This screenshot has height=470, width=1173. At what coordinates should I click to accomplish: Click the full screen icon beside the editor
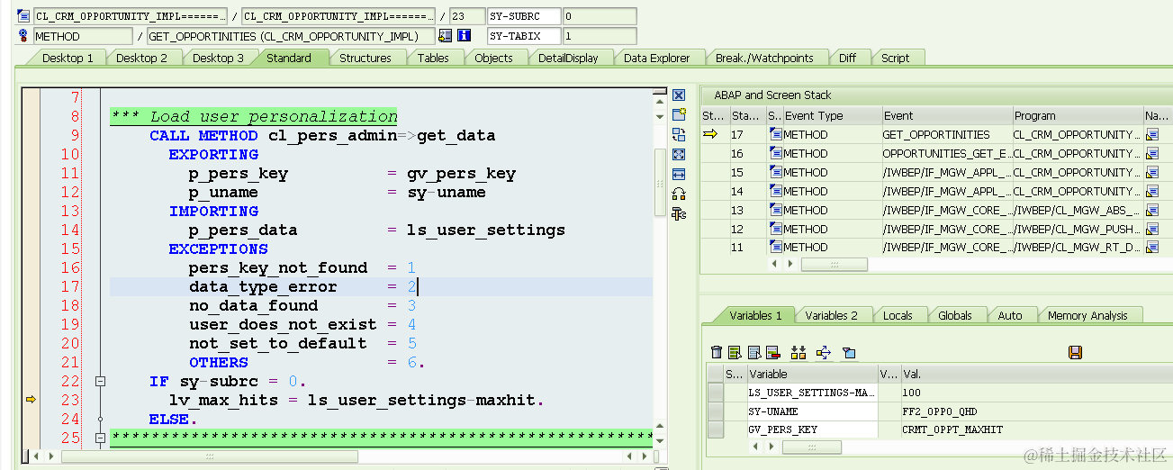(x=679, y=154)
